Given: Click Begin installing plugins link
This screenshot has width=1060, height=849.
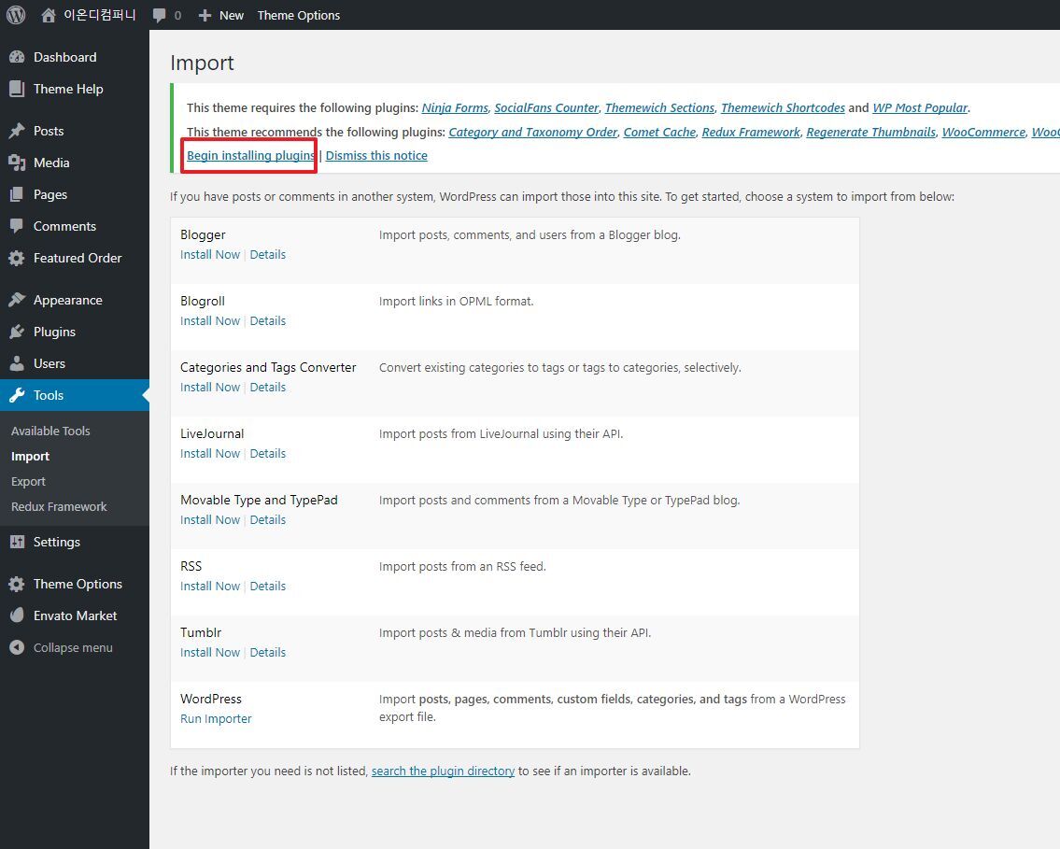Looking at the screenshot, I should tap(251, 156).
